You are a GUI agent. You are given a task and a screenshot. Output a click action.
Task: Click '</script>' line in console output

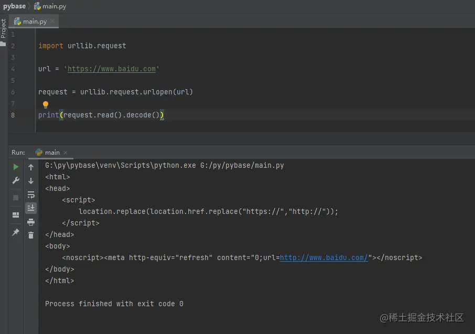pos(81,223)
